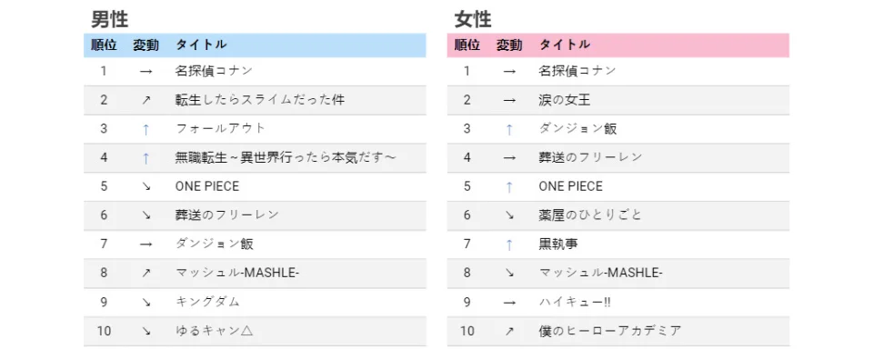Click down-right arrow beside キングダム
Screen dimensions: 873x349
pyautogui.click(x=145, y=303)
